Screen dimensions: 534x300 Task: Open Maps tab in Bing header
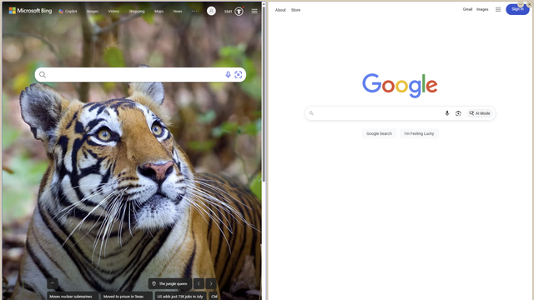[x=159, y=11]
